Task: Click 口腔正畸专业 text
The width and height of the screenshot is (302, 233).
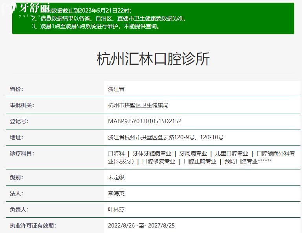Action: point(200,161)
